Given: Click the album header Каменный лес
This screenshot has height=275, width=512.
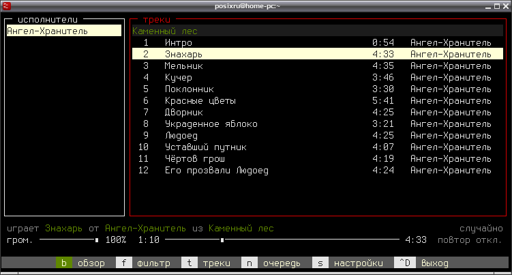Looking at the screenshot, I should coord(318,31).
